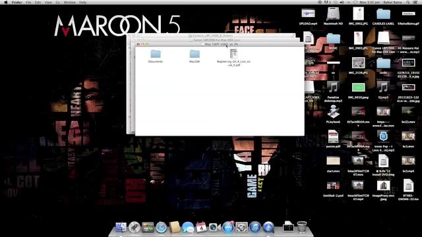Open the View menu
Screen dimensions: 422x237
48,3
